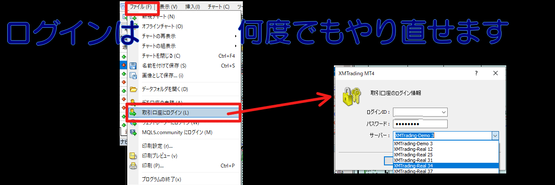Open the 表示 (V) menu

click(168, 7)
